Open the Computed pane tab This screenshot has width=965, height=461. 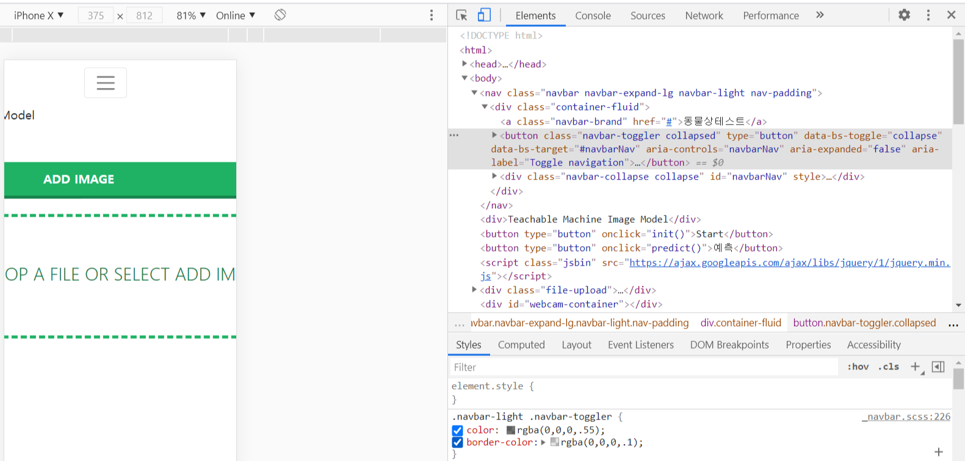[521, 345]
